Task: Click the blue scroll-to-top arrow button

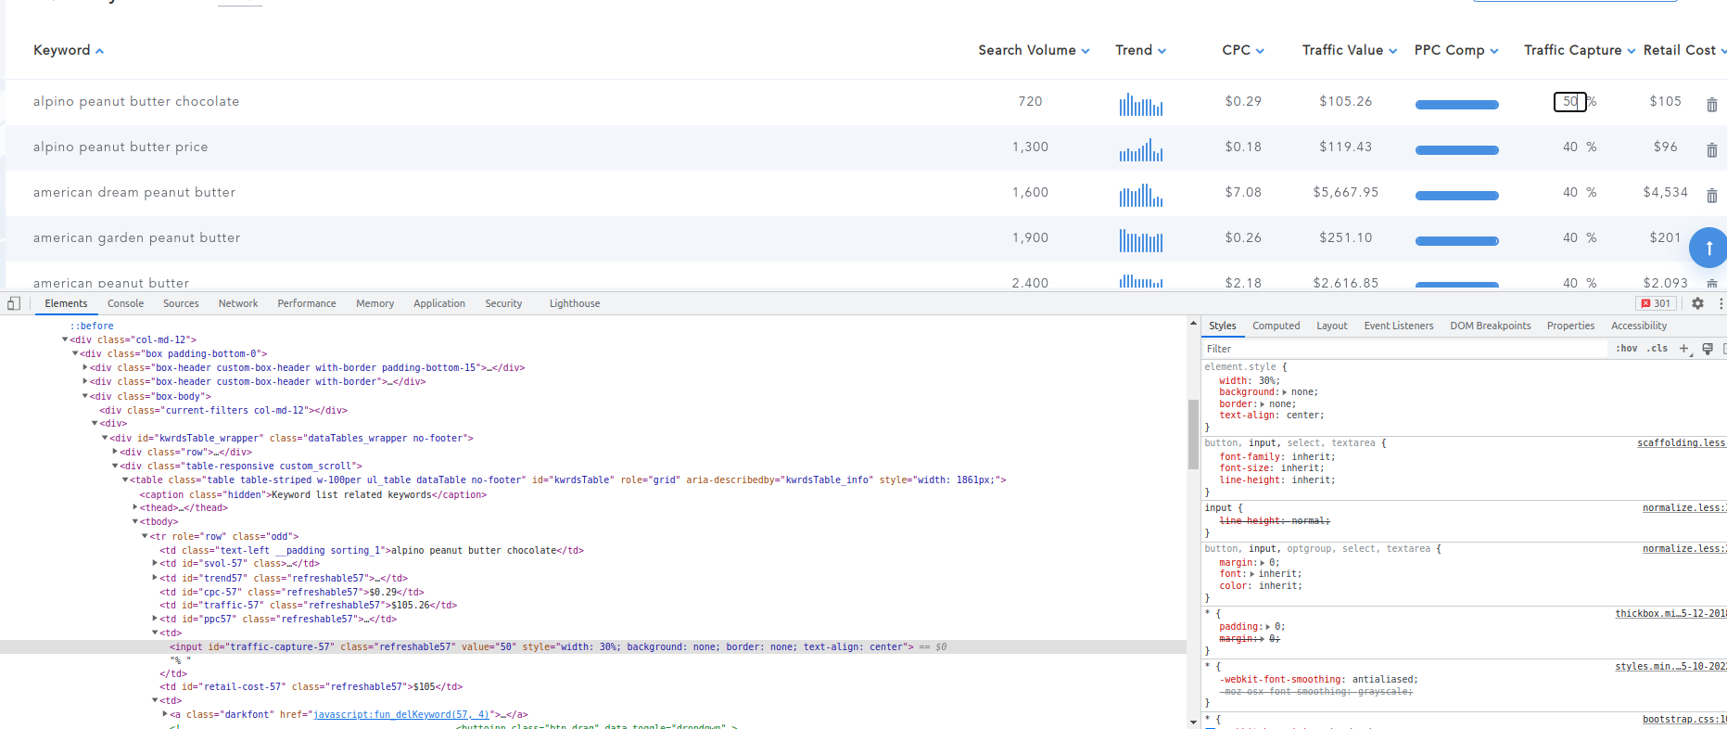Action: (x=1708, y=248)
